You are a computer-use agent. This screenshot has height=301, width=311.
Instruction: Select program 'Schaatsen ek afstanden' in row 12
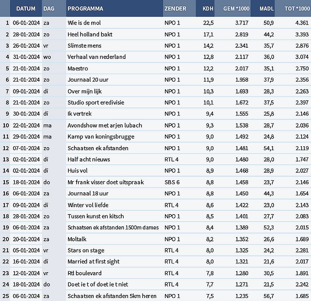pos(98,148)
